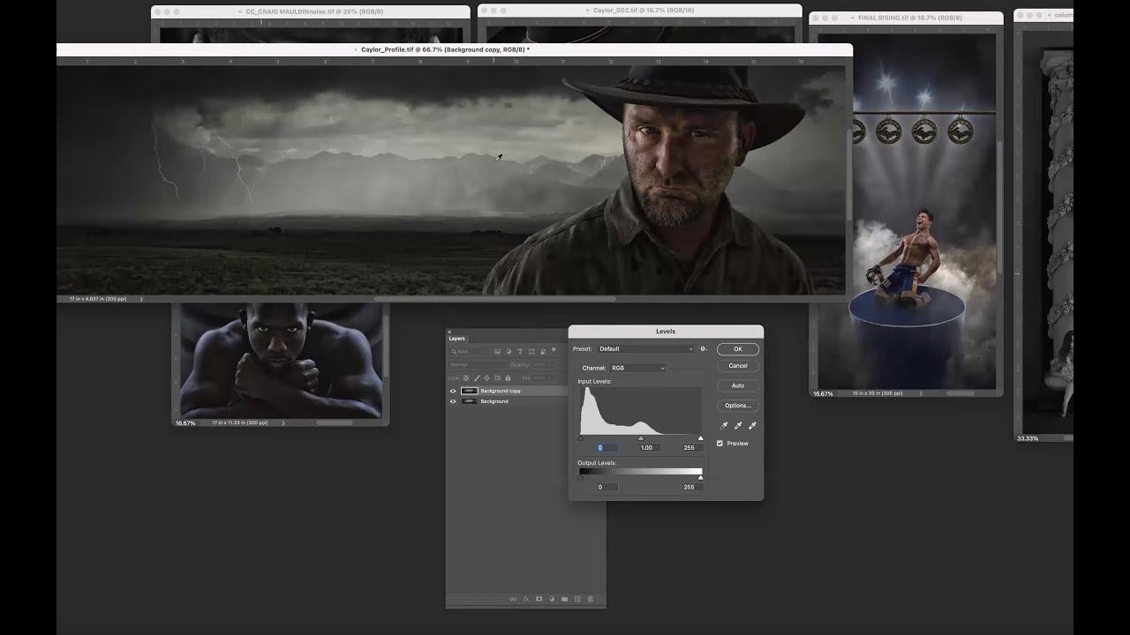The width and height of the screenshot is (1130, 635).
Task: Click lock image pixels brush icon
Action: click(x=477, y=378)
